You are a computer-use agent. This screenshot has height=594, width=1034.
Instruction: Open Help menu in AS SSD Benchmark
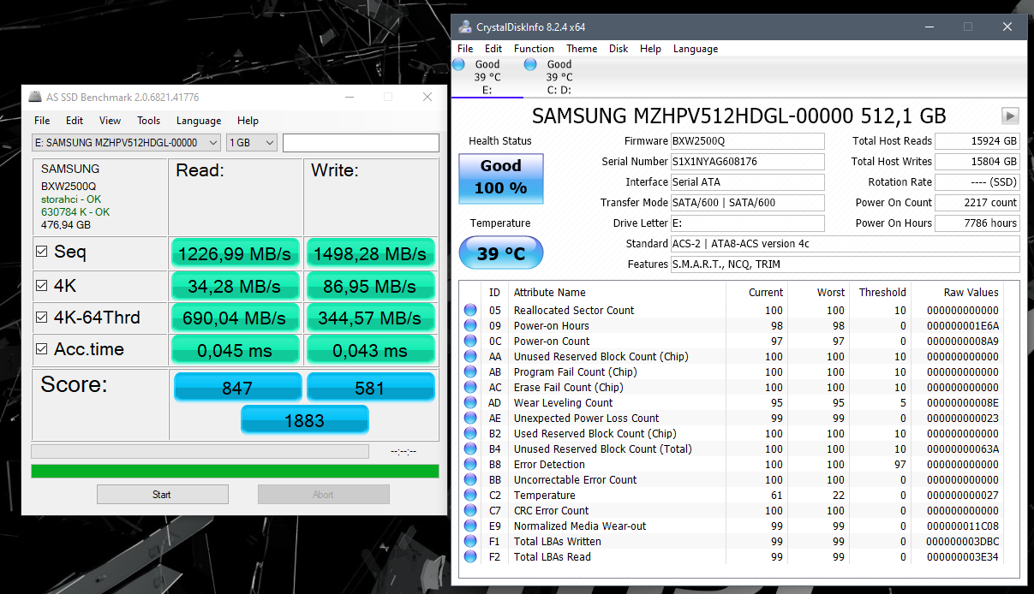click(x=248, y=121)
